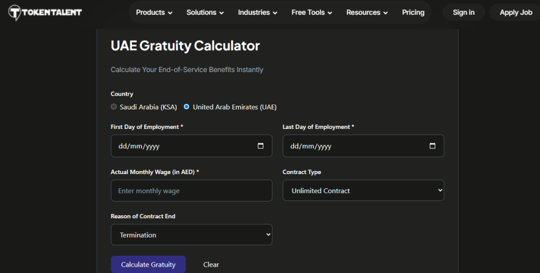Viewport: 540px width, 273px height.
Task: Click the Token Talent logo
Action: tap(45, 12)
